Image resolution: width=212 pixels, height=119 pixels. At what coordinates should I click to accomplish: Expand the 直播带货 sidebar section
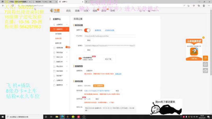point(67,85)
